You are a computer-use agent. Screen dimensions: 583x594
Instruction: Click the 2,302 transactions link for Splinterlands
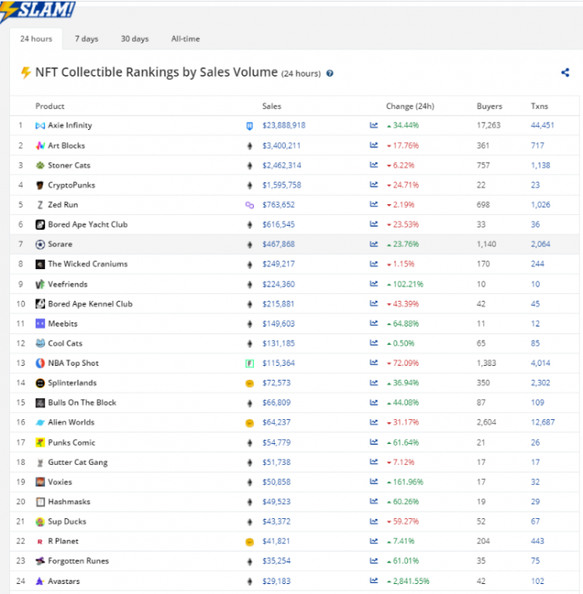[x=541, y=383]
